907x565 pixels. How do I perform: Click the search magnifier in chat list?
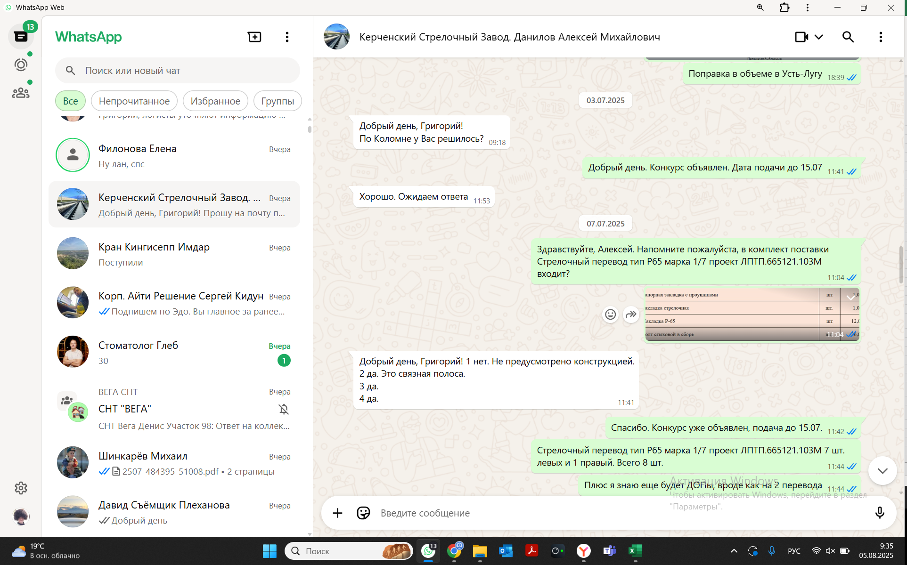click(70, 71)
